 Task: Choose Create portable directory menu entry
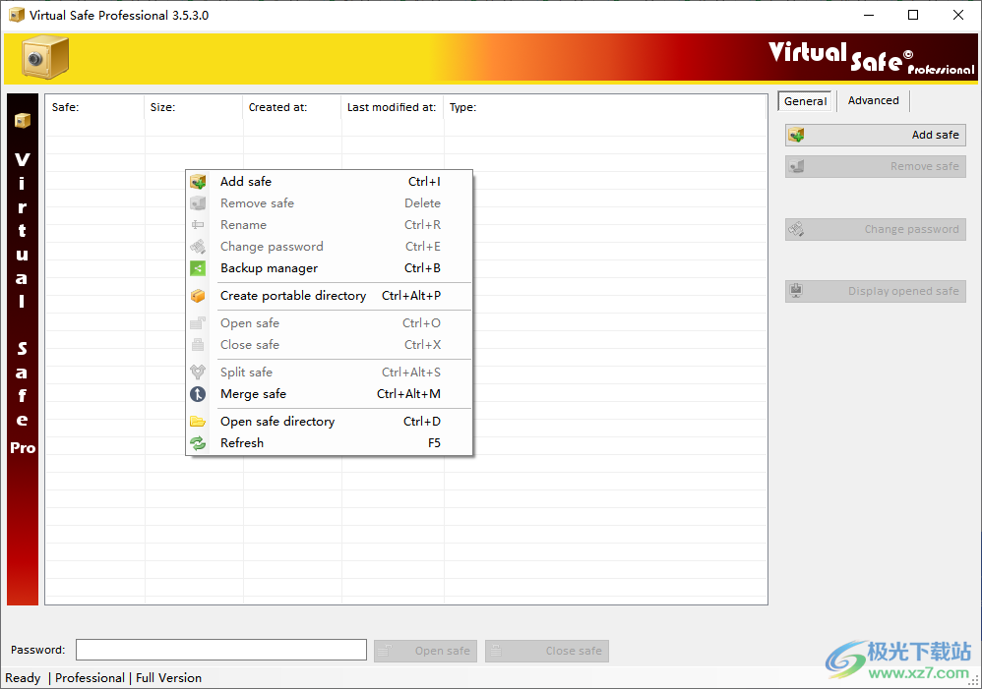[329, 296]
